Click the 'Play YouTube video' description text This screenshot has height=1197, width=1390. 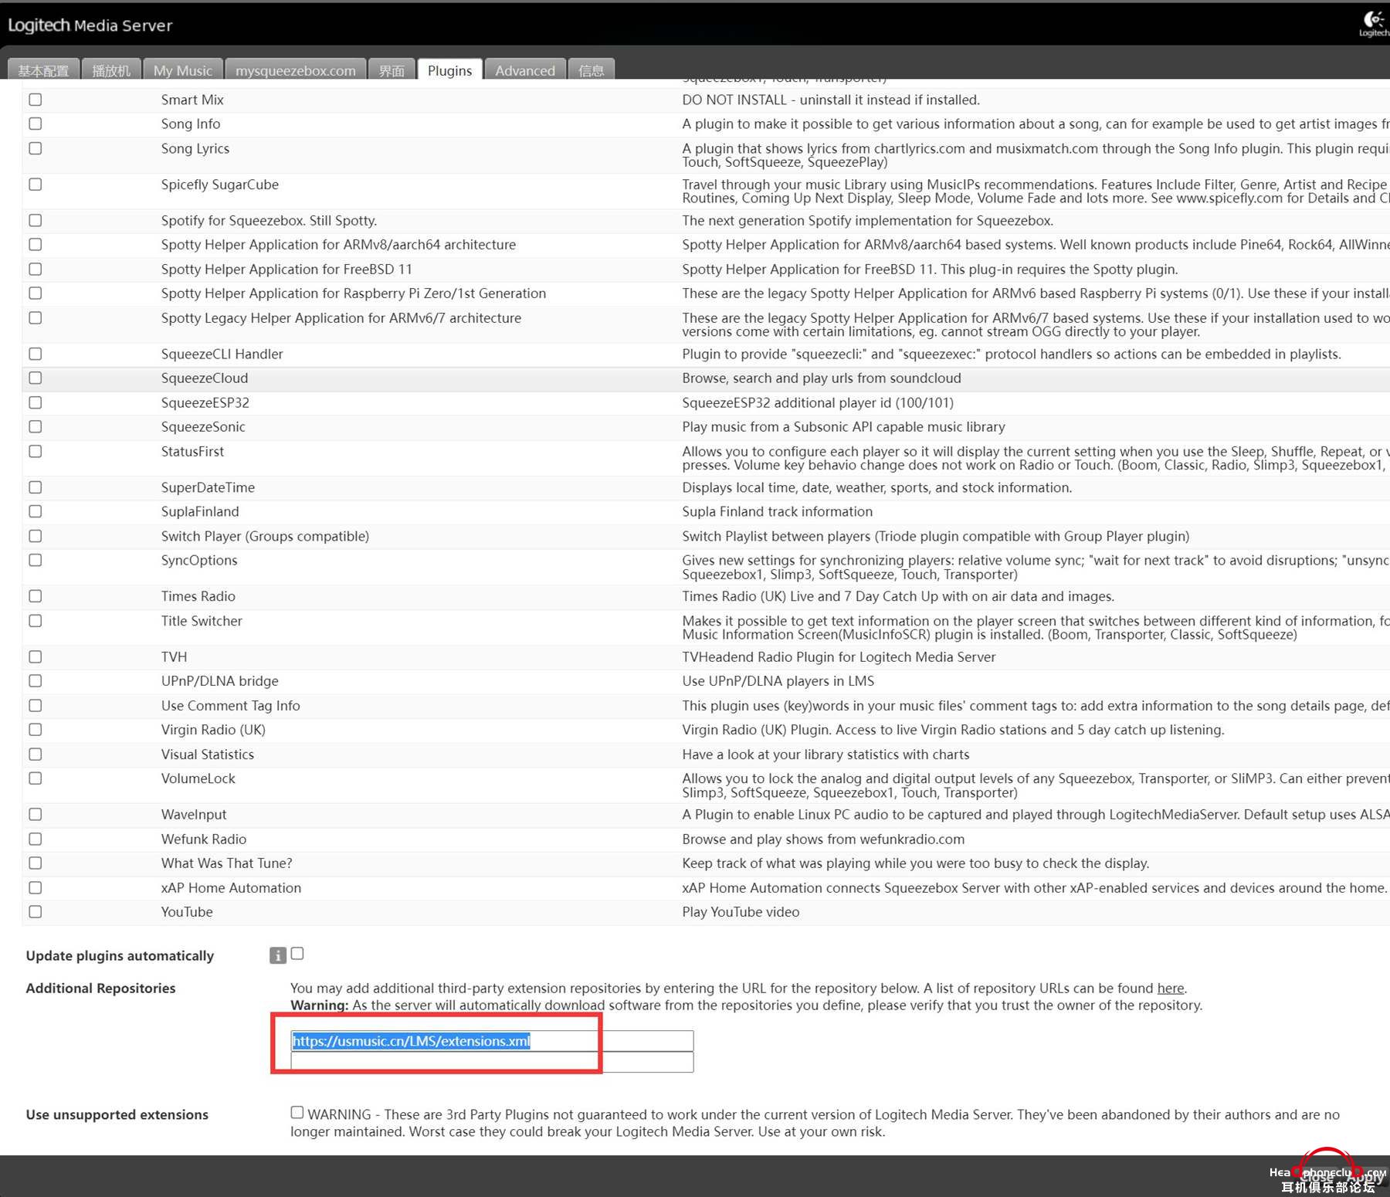point(741,912)
